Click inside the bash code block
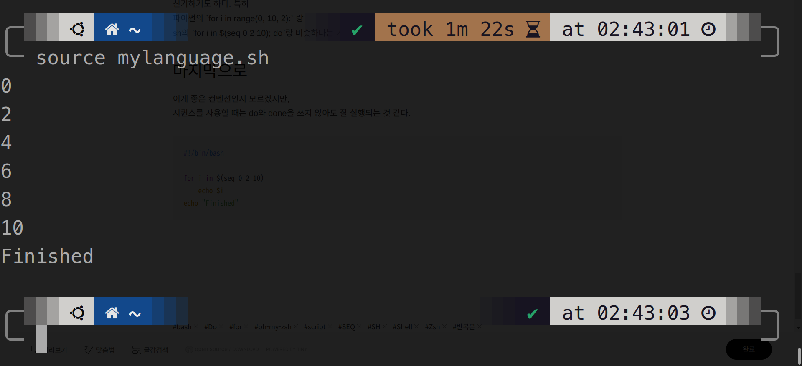 [398, 178]
